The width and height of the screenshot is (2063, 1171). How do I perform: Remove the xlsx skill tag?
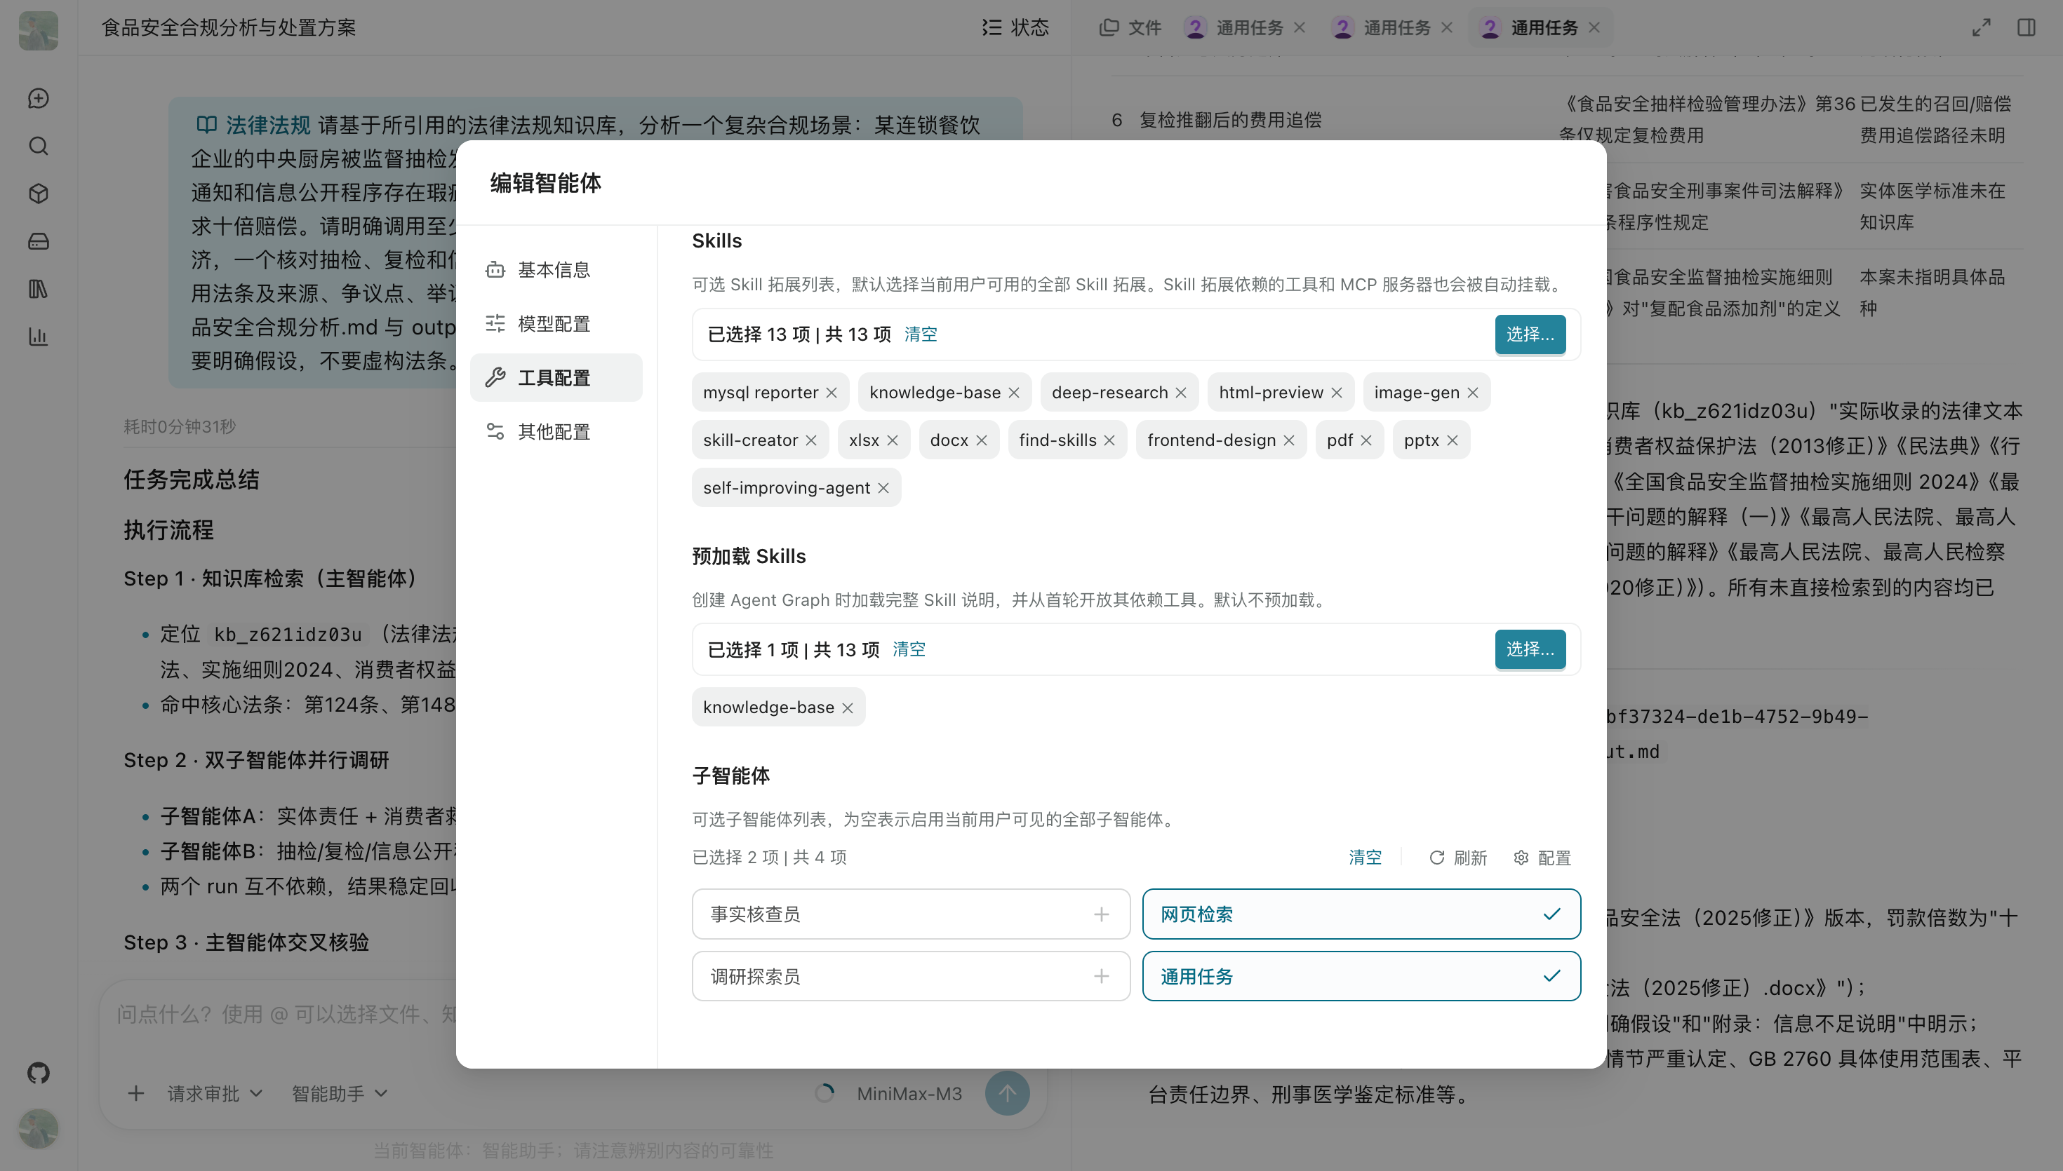893,440
